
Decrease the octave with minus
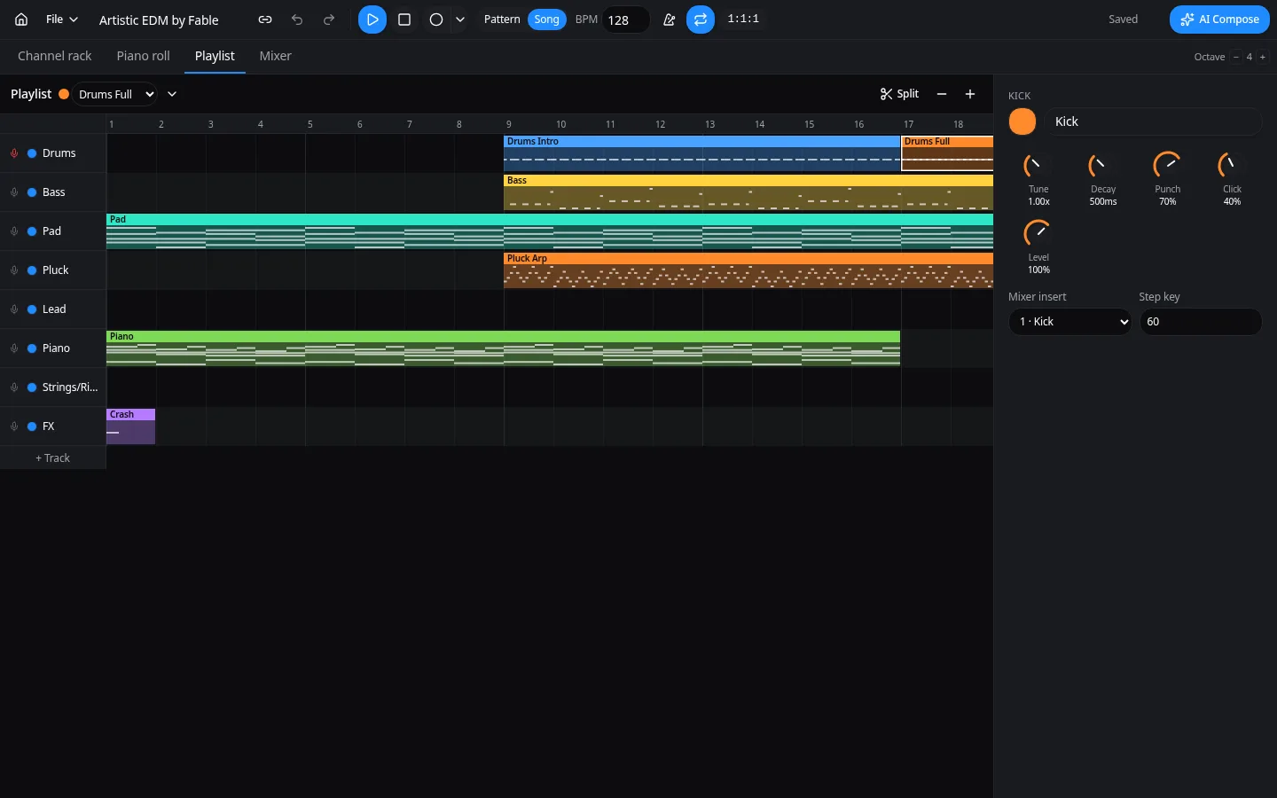pos(1235,57)
